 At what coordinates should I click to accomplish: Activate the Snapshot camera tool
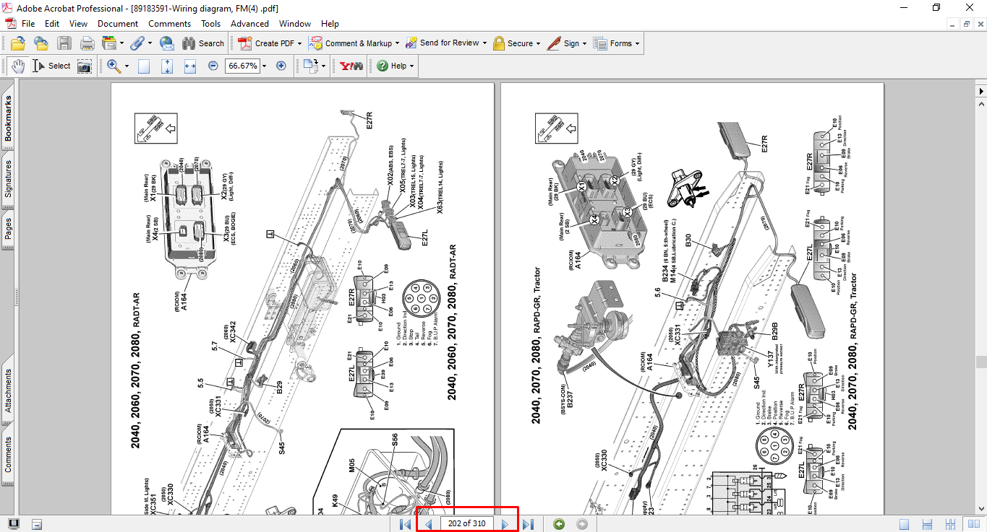pos(85,66)
